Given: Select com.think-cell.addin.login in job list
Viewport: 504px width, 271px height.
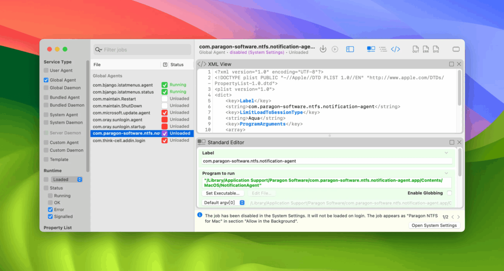Looking at the screenshot, I should pos(119,140).
